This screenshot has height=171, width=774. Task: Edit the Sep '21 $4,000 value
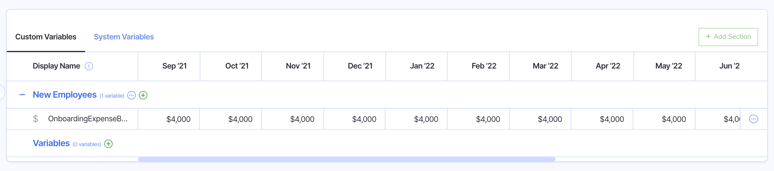pos(178,119)
